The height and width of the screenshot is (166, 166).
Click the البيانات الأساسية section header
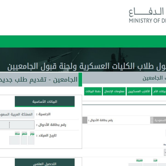(x=45, y=101)
